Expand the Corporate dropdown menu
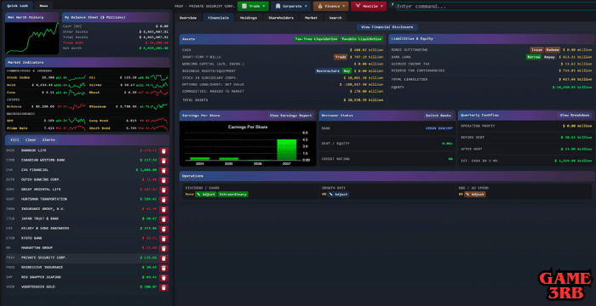Screen dimensions: 596x306 (291, 6)
